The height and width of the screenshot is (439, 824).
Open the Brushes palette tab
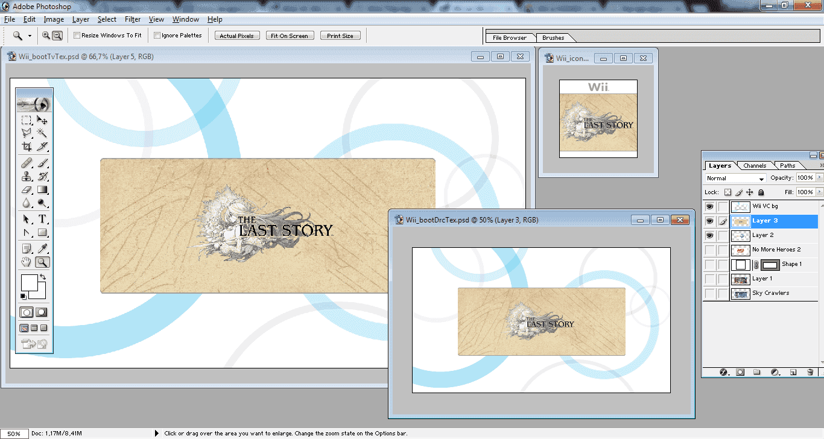click(553, 38)
